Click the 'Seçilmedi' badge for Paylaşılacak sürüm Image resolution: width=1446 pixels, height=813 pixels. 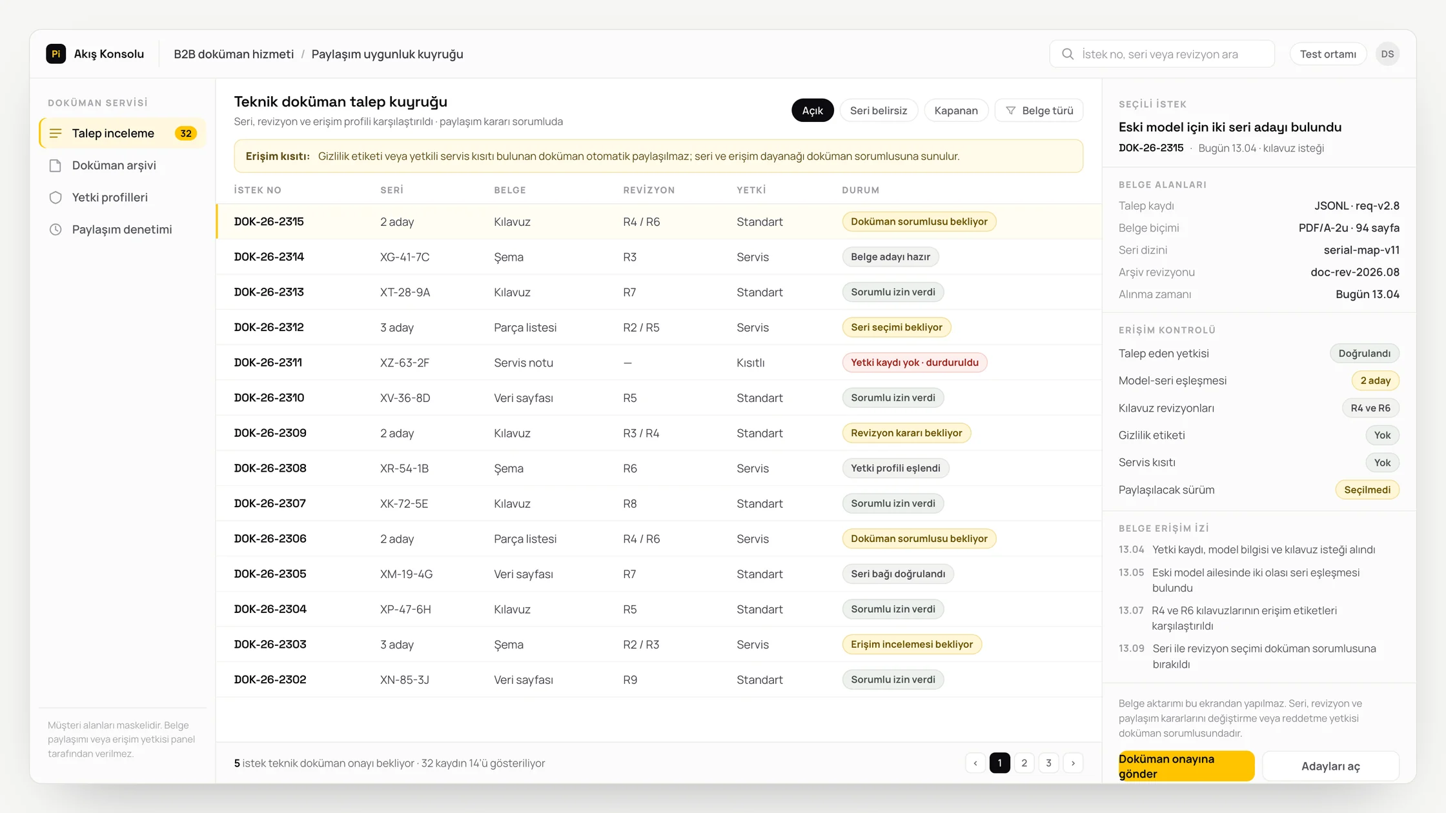click(x=1367, y=490)
